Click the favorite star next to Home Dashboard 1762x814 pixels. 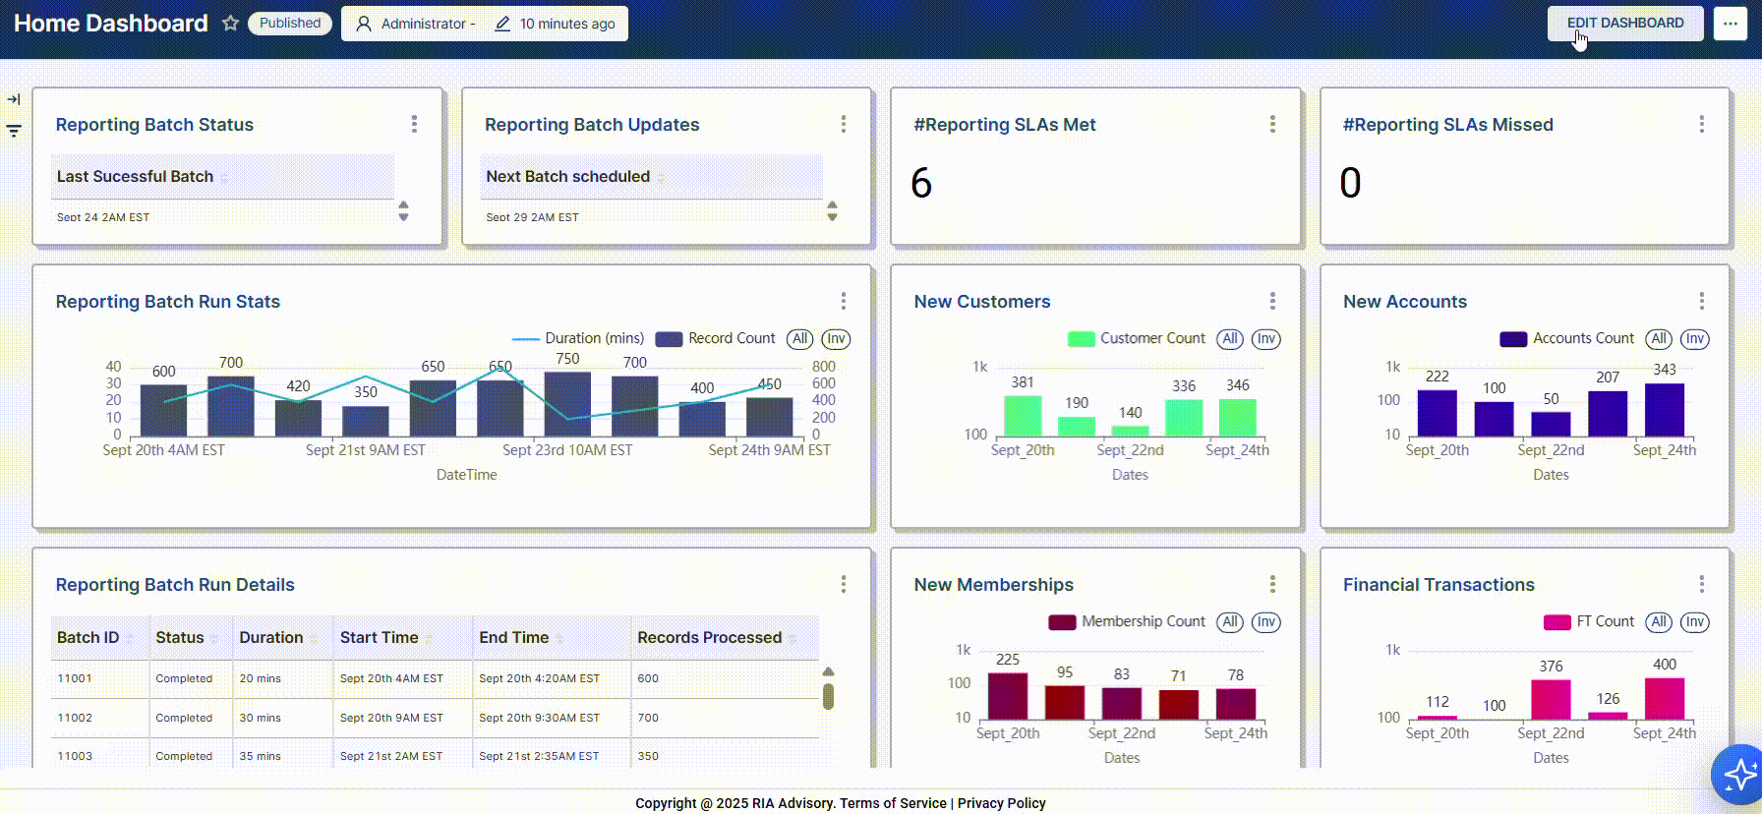pos(230,24)
